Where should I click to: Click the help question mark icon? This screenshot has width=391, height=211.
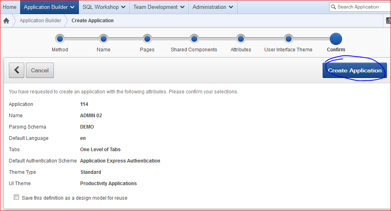pyautogui.click(x=388, y=21)
